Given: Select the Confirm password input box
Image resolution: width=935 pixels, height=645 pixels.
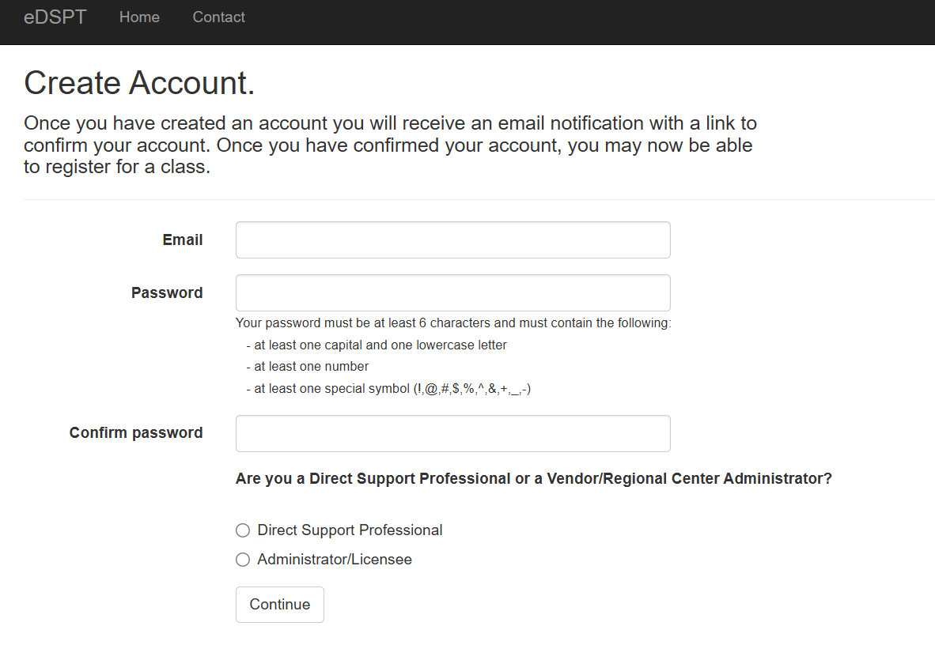Looking at the screenshot, I should coord(453,433).
